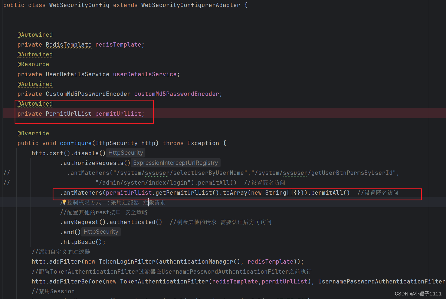Click the lightbulb emoji in the 控制权限 comment
Viewport: 446px width, 299px height.
point(64,203)
